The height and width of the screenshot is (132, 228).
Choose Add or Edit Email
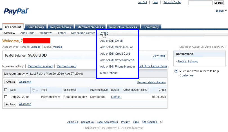pos(111,41)
